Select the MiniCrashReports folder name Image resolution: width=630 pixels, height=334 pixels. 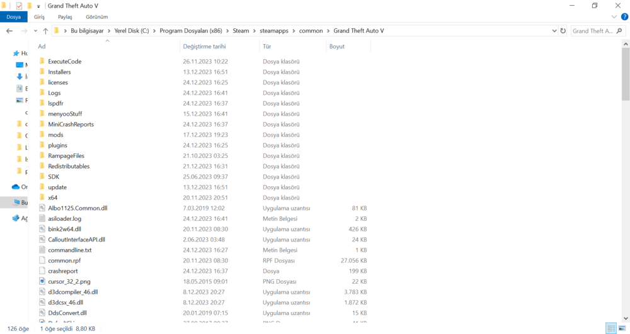71,125
